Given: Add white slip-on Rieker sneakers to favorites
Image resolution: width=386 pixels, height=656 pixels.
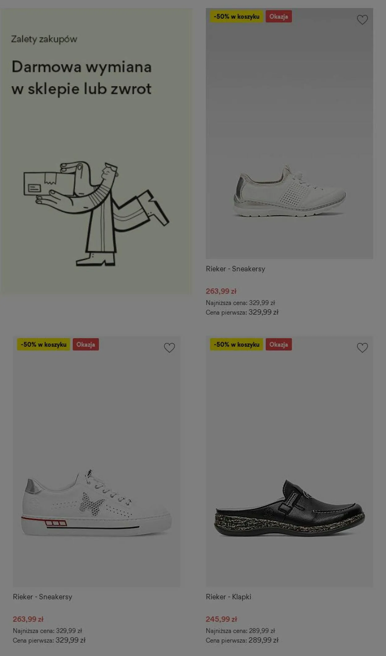Looking at the screenshot, I should tap(362, 20).
